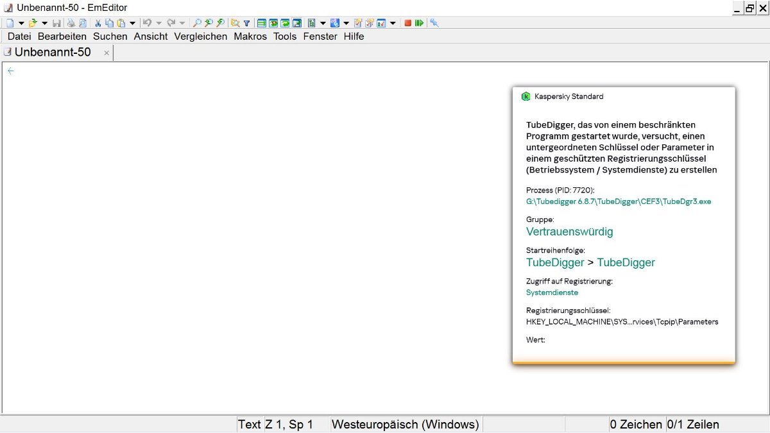This screenshot has width=770, height=433.
Task: Expand the column-mode dropdown arrow
Action: [x=323, y=23]
